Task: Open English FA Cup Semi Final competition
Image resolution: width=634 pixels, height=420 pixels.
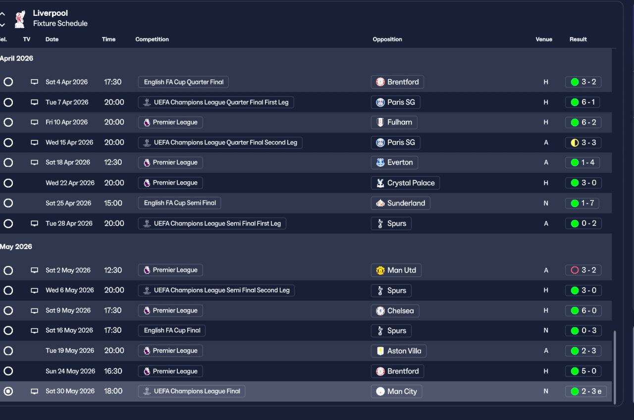Action: pyautogui.click(x=180, y=203)
